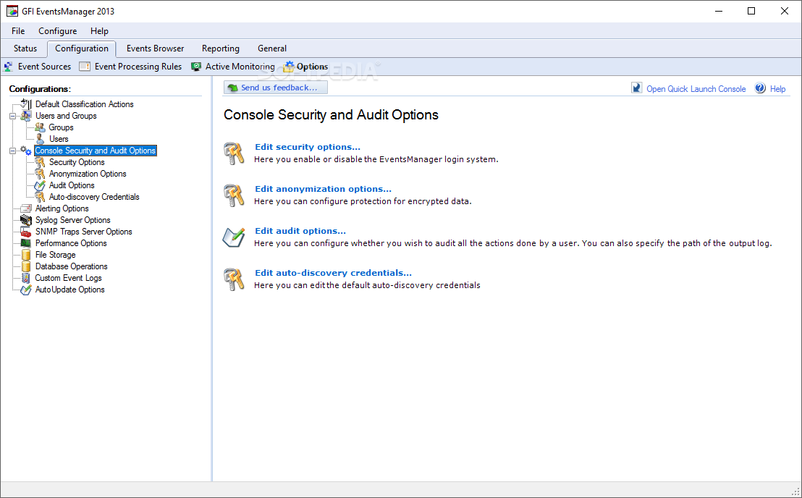The height and width of the screenshot is (498, 802).
Task: Select Anonymization Options tree item
Action: coord(88,174)
